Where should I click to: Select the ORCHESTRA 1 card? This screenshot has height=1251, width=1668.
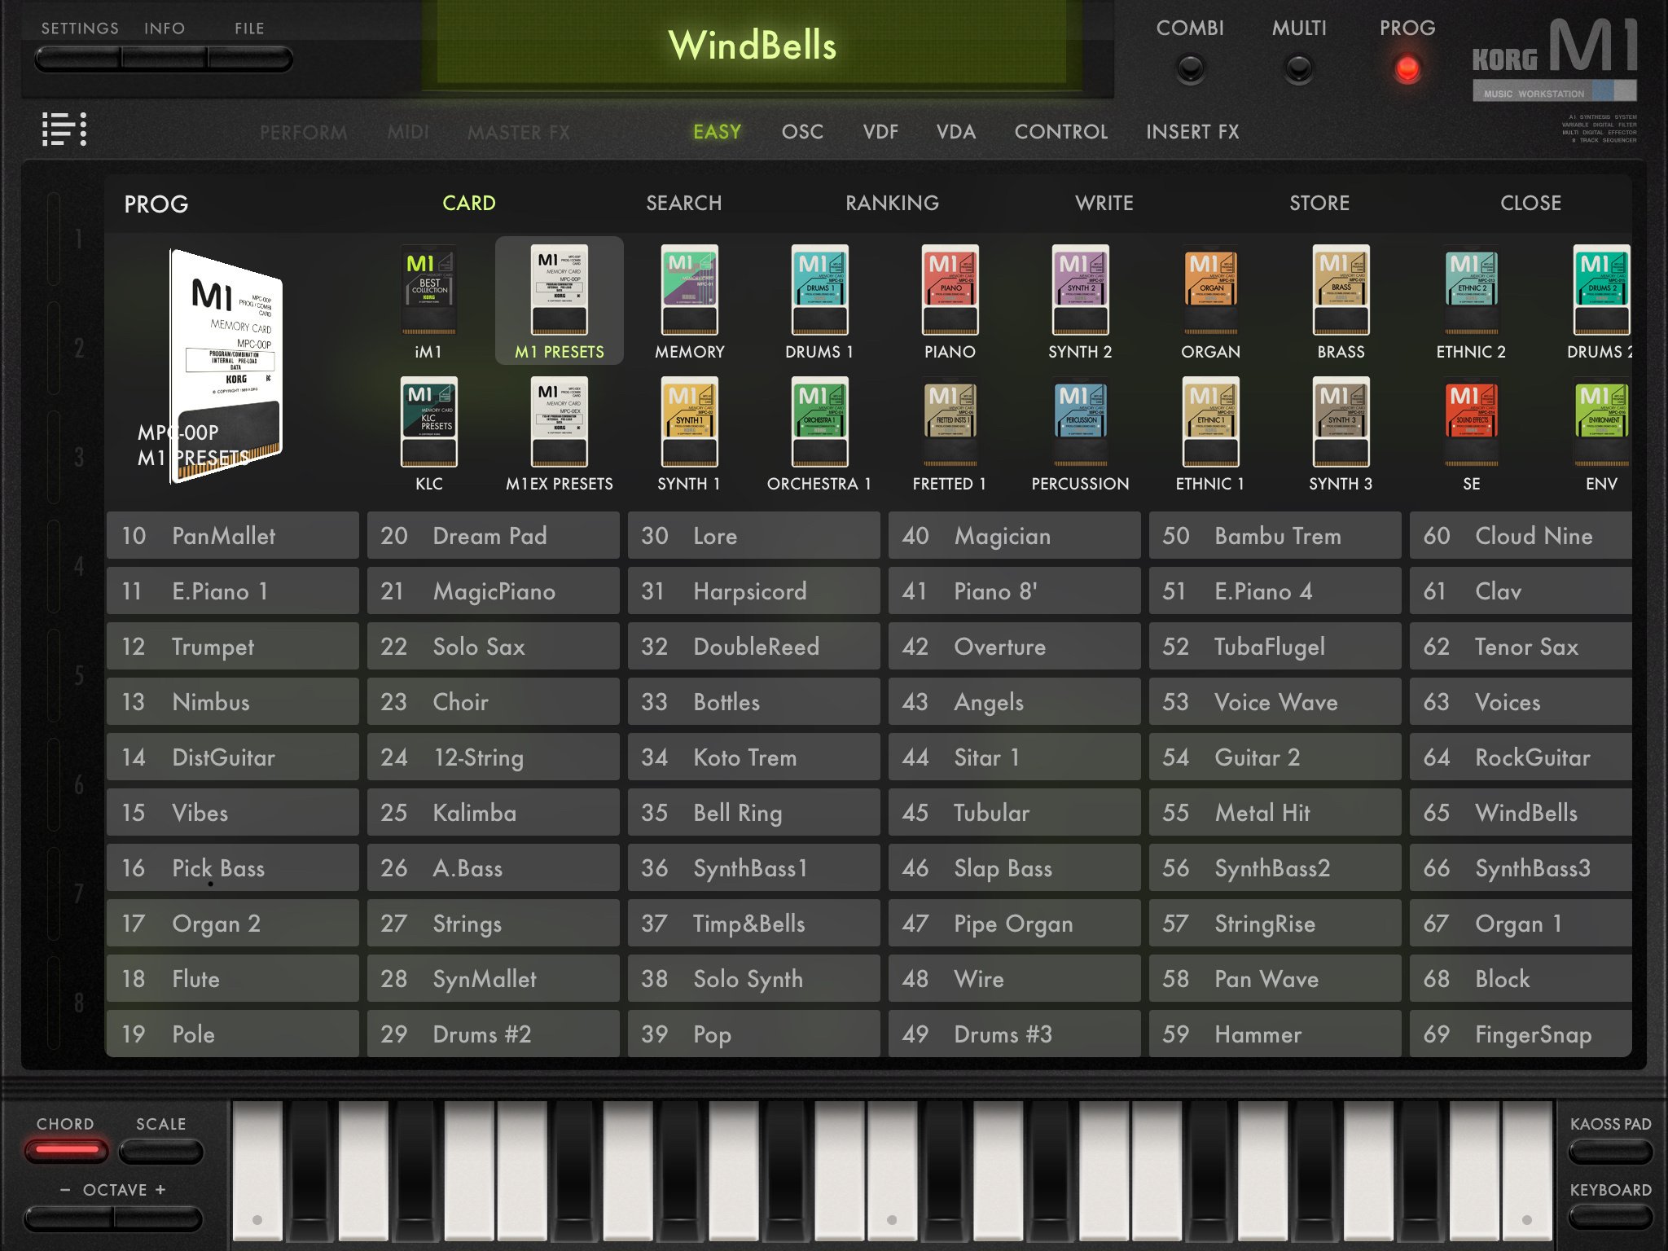[x=819, y=433]
